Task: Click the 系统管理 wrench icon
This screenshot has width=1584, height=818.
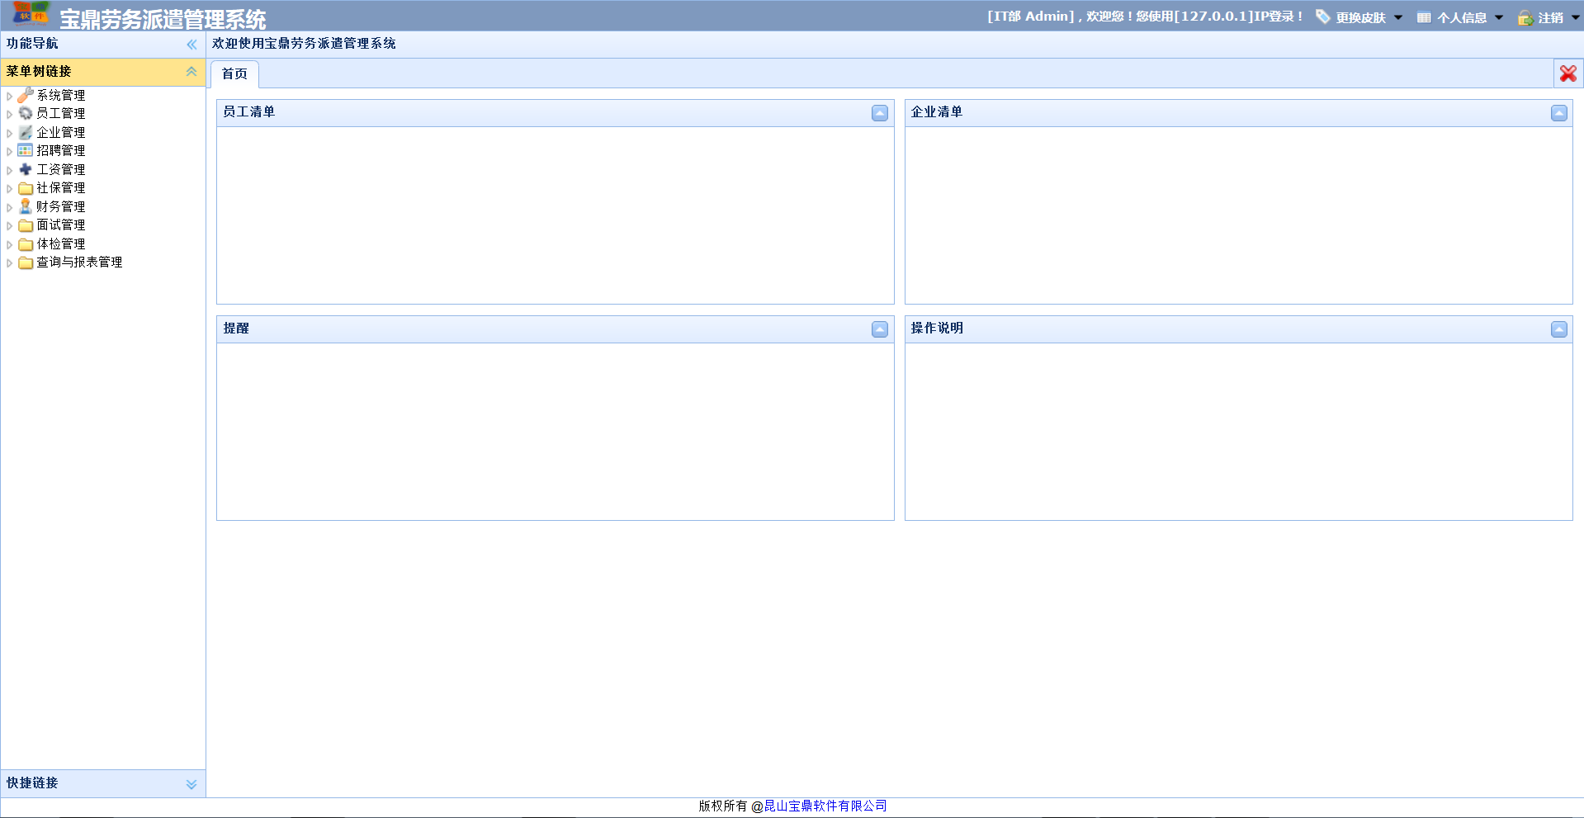Action: pyautogui.click(x=26, y=95)
